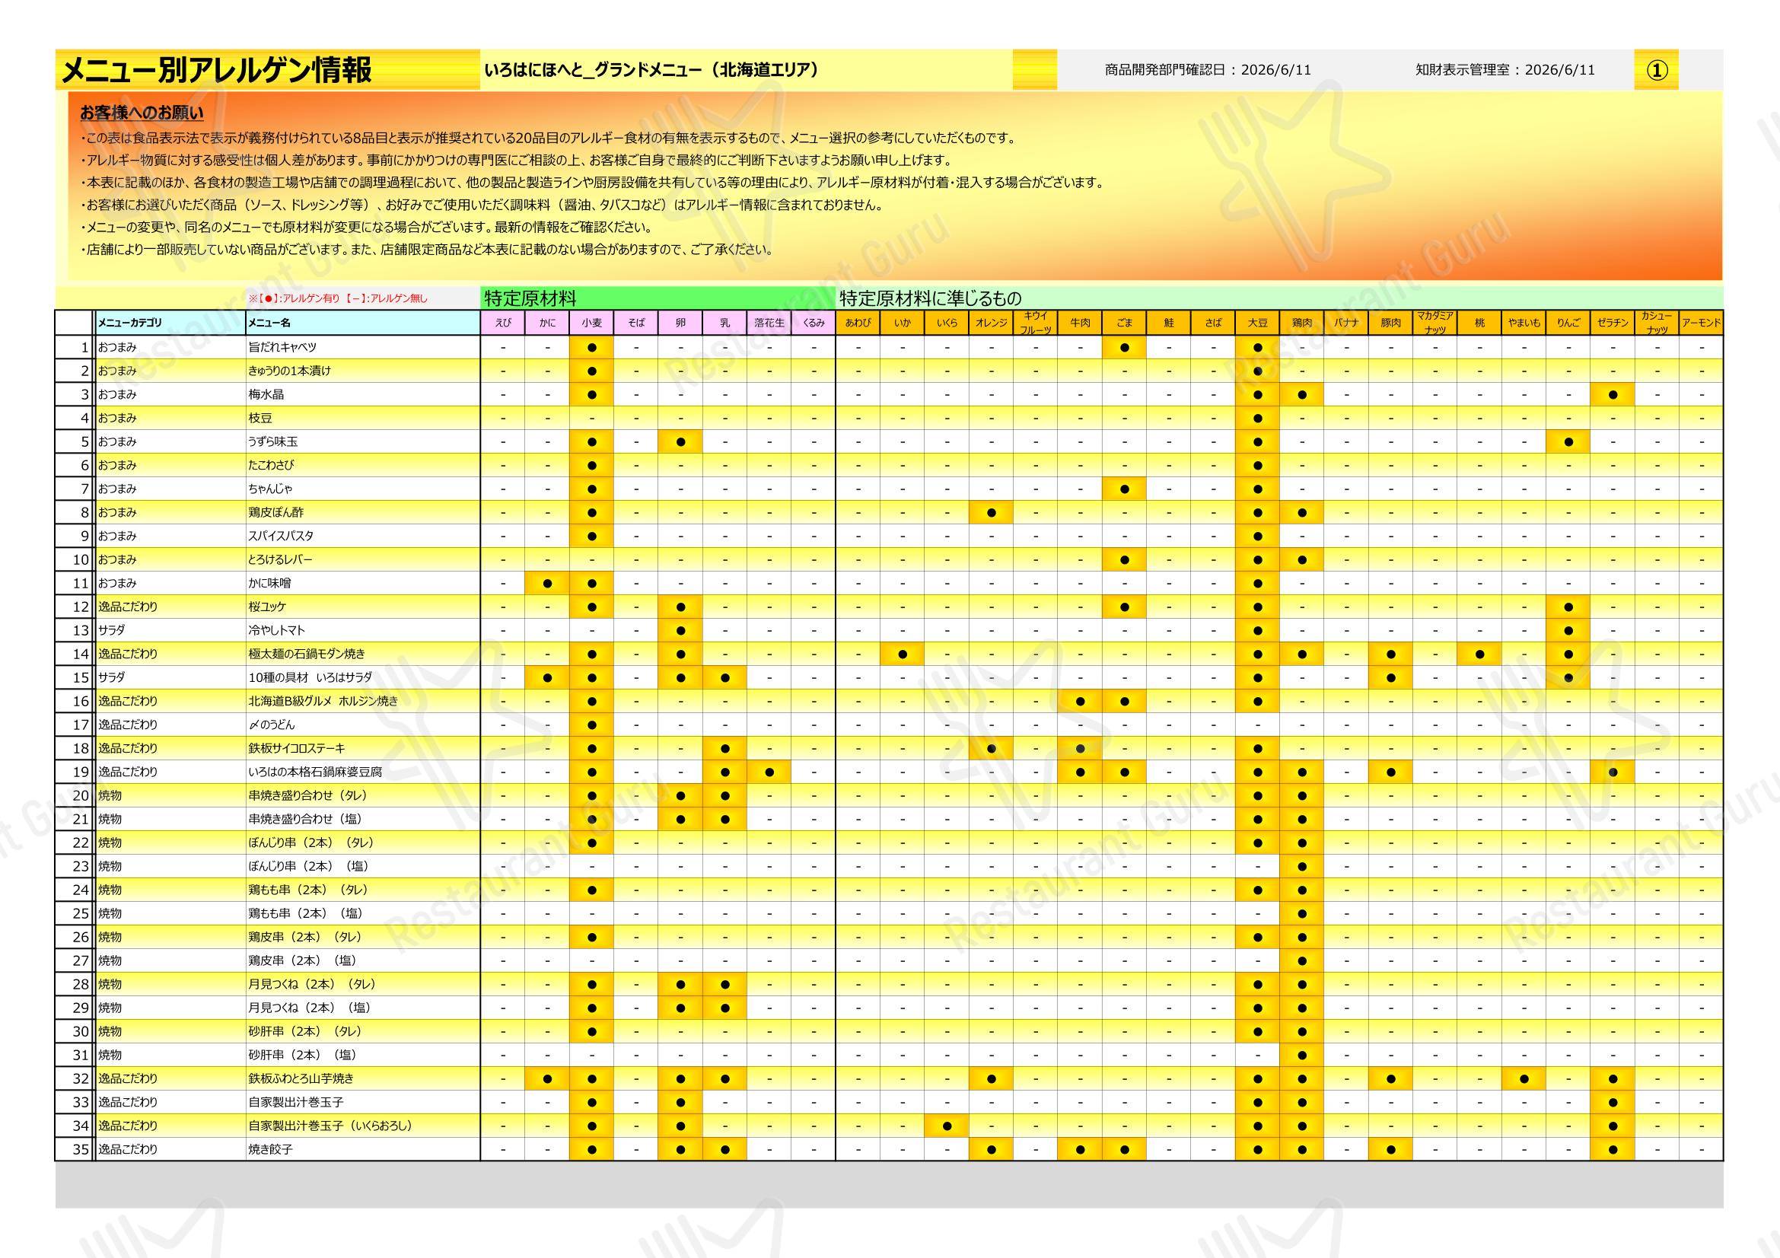Click the いくら dot in 自家製出汁巻玉子（いくらおろし） row

[x=947, y=1126]
